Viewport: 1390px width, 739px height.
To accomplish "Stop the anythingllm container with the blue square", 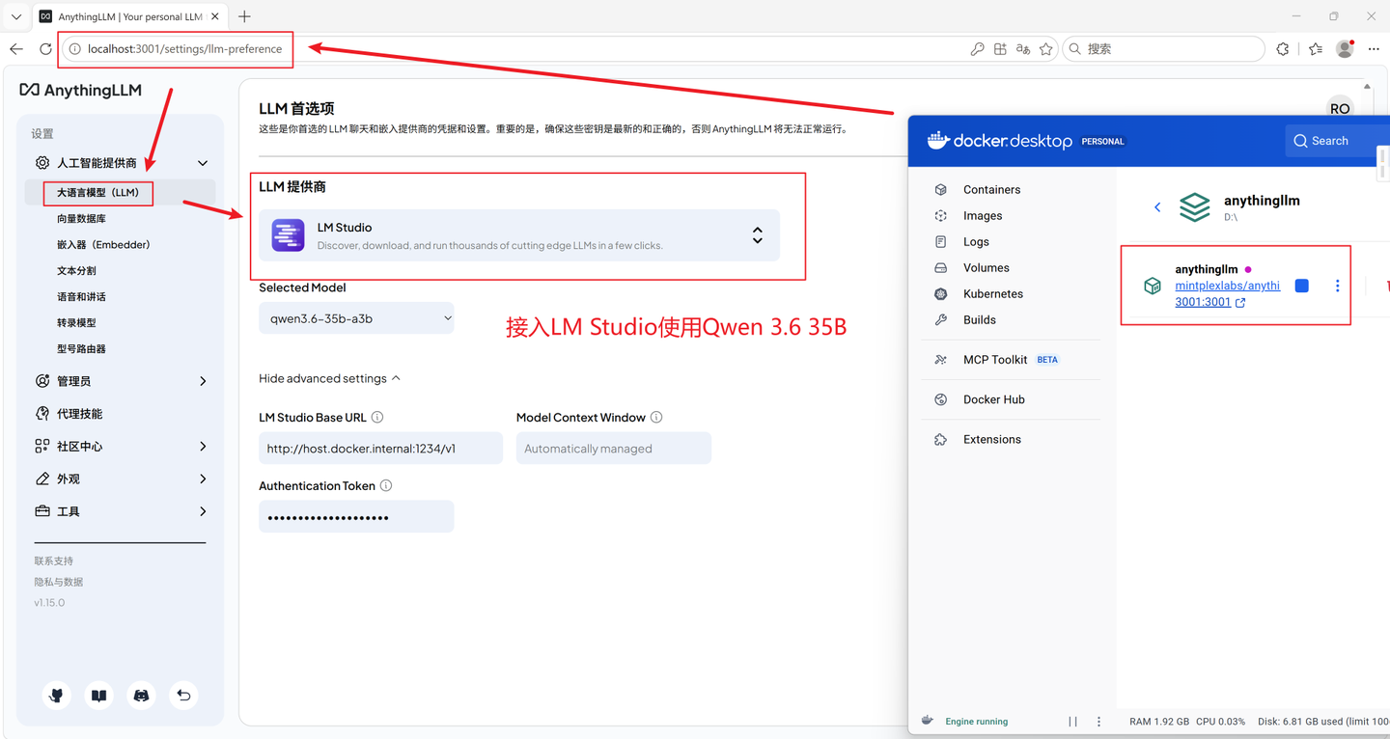I will [x=1302, y=286].
